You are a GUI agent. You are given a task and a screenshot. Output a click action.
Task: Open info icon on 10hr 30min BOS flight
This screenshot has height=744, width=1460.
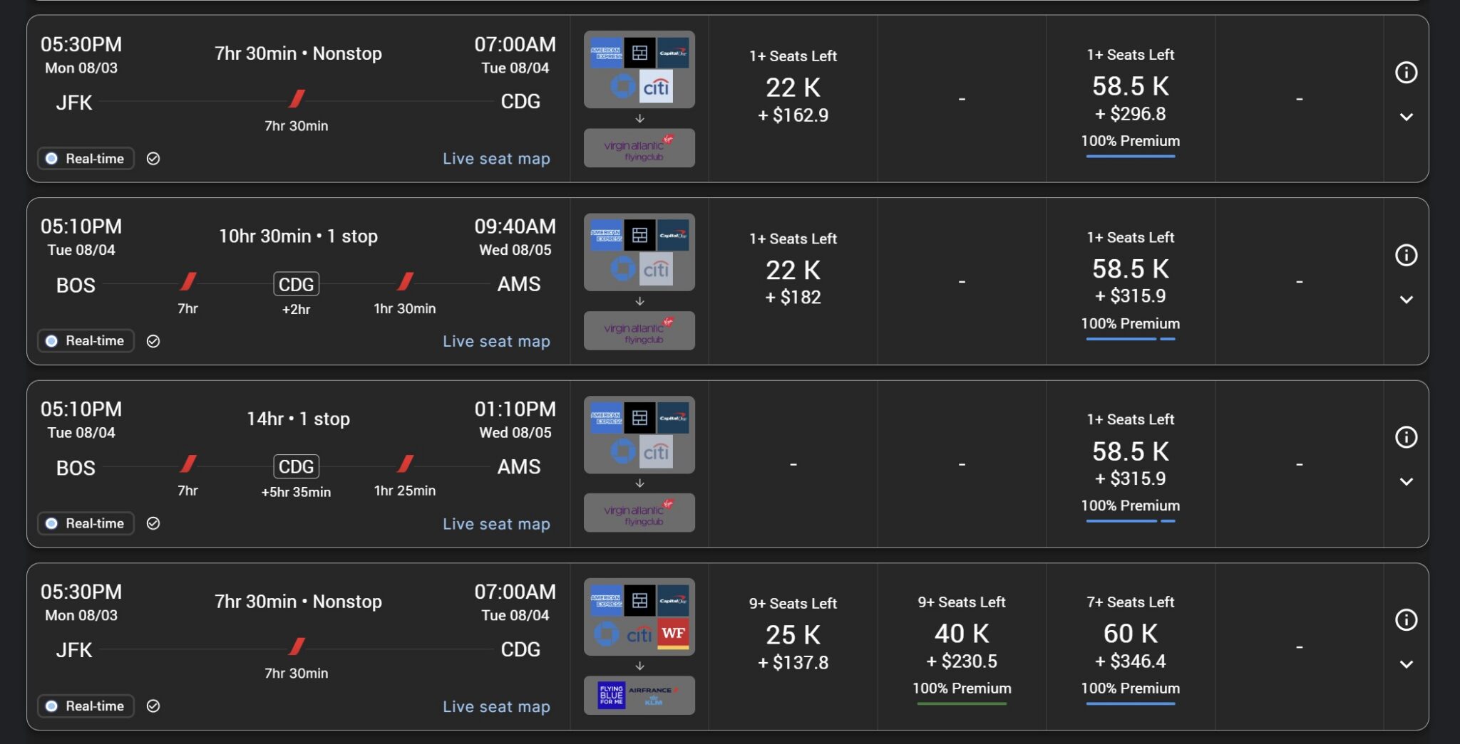pyautogui.click(x=1406, y=255)
